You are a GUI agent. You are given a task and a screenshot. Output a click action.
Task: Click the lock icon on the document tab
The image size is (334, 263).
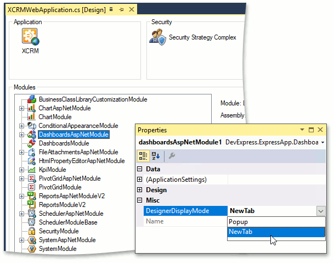tap(111, 9)
